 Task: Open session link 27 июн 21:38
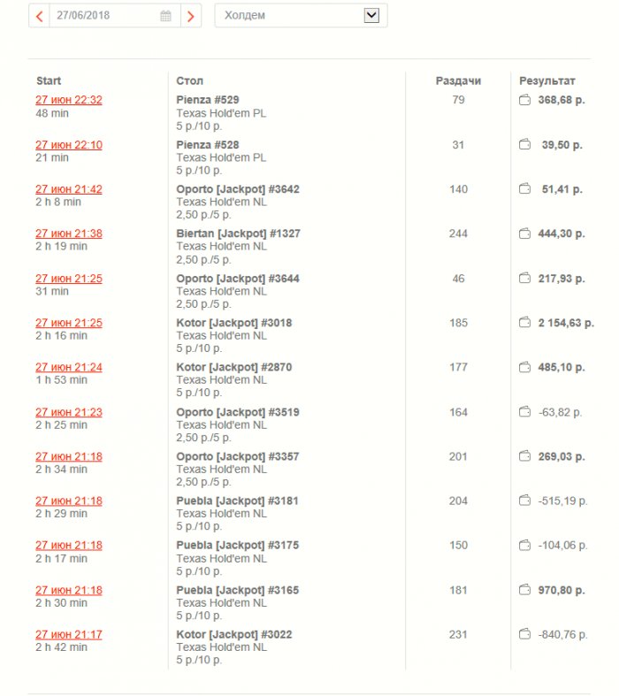pyautogui.click(x=69, y=233)
